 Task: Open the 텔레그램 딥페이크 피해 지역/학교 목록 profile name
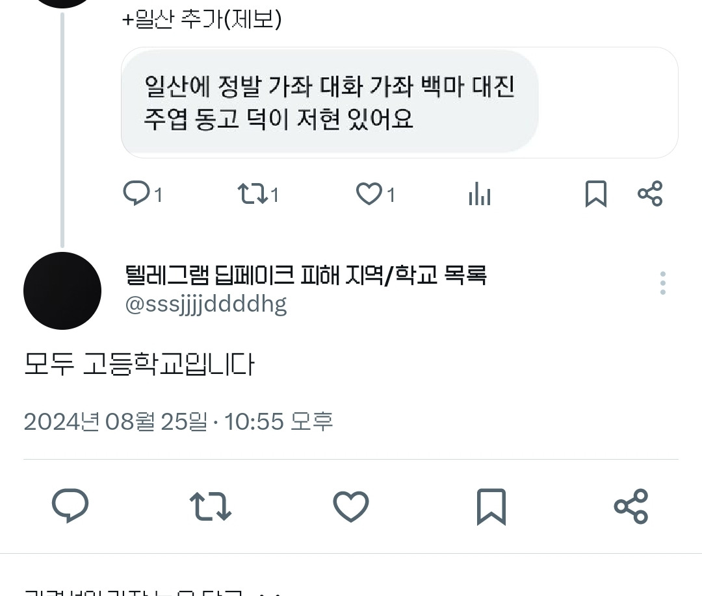(305, 275)
